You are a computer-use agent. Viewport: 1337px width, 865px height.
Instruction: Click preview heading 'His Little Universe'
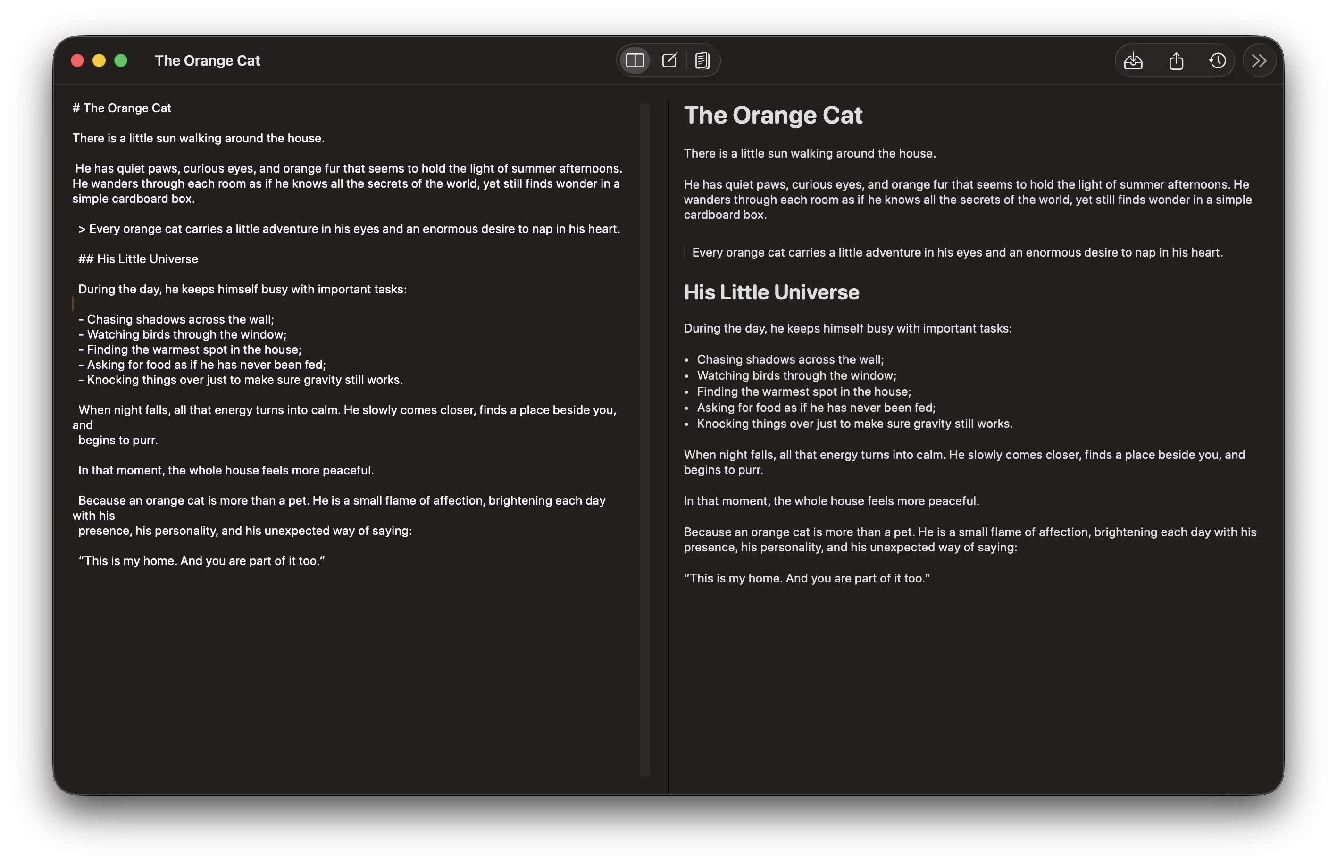[x=771, y=292]
